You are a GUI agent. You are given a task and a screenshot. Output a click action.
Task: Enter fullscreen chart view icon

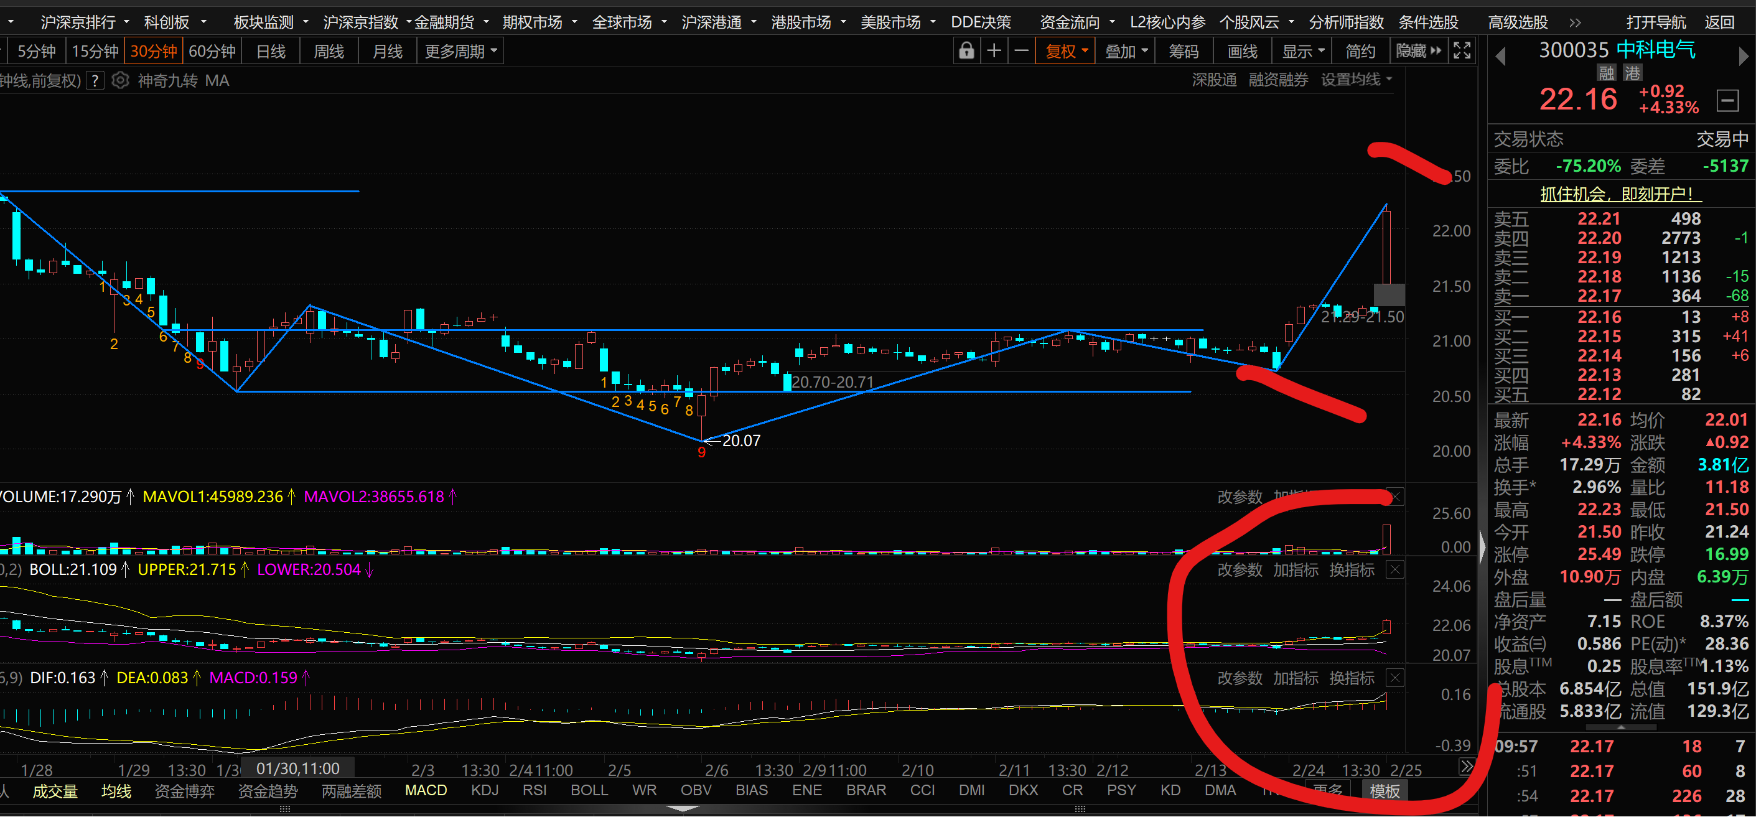click(1462, 51)
